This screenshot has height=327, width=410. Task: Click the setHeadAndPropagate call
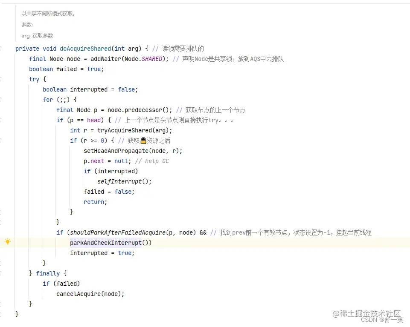pos(133,151)
